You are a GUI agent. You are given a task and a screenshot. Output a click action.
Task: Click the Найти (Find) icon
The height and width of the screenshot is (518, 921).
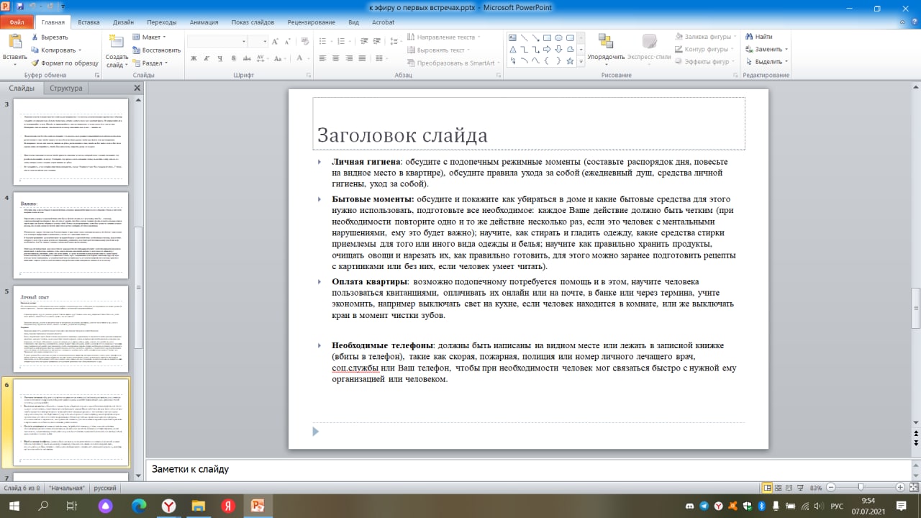(750, 35)
